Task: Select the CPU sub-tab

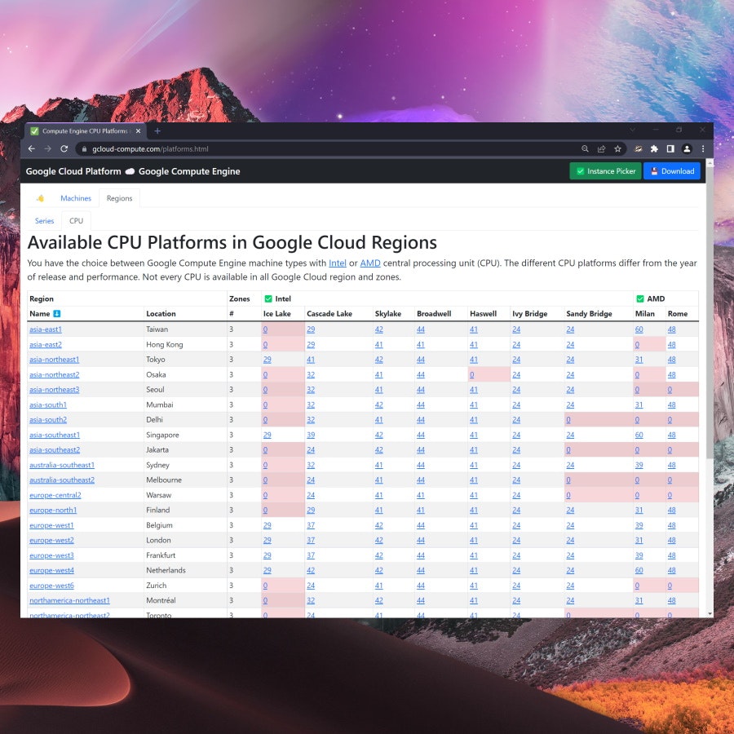Action: click(x=77, y=220)
